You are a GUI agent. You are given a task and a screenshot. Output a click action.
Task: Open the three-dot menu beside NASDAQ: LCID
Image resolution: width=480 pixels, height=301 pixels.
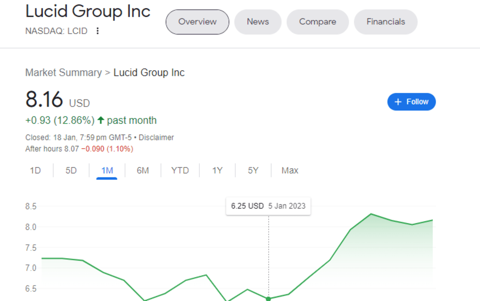97,31
